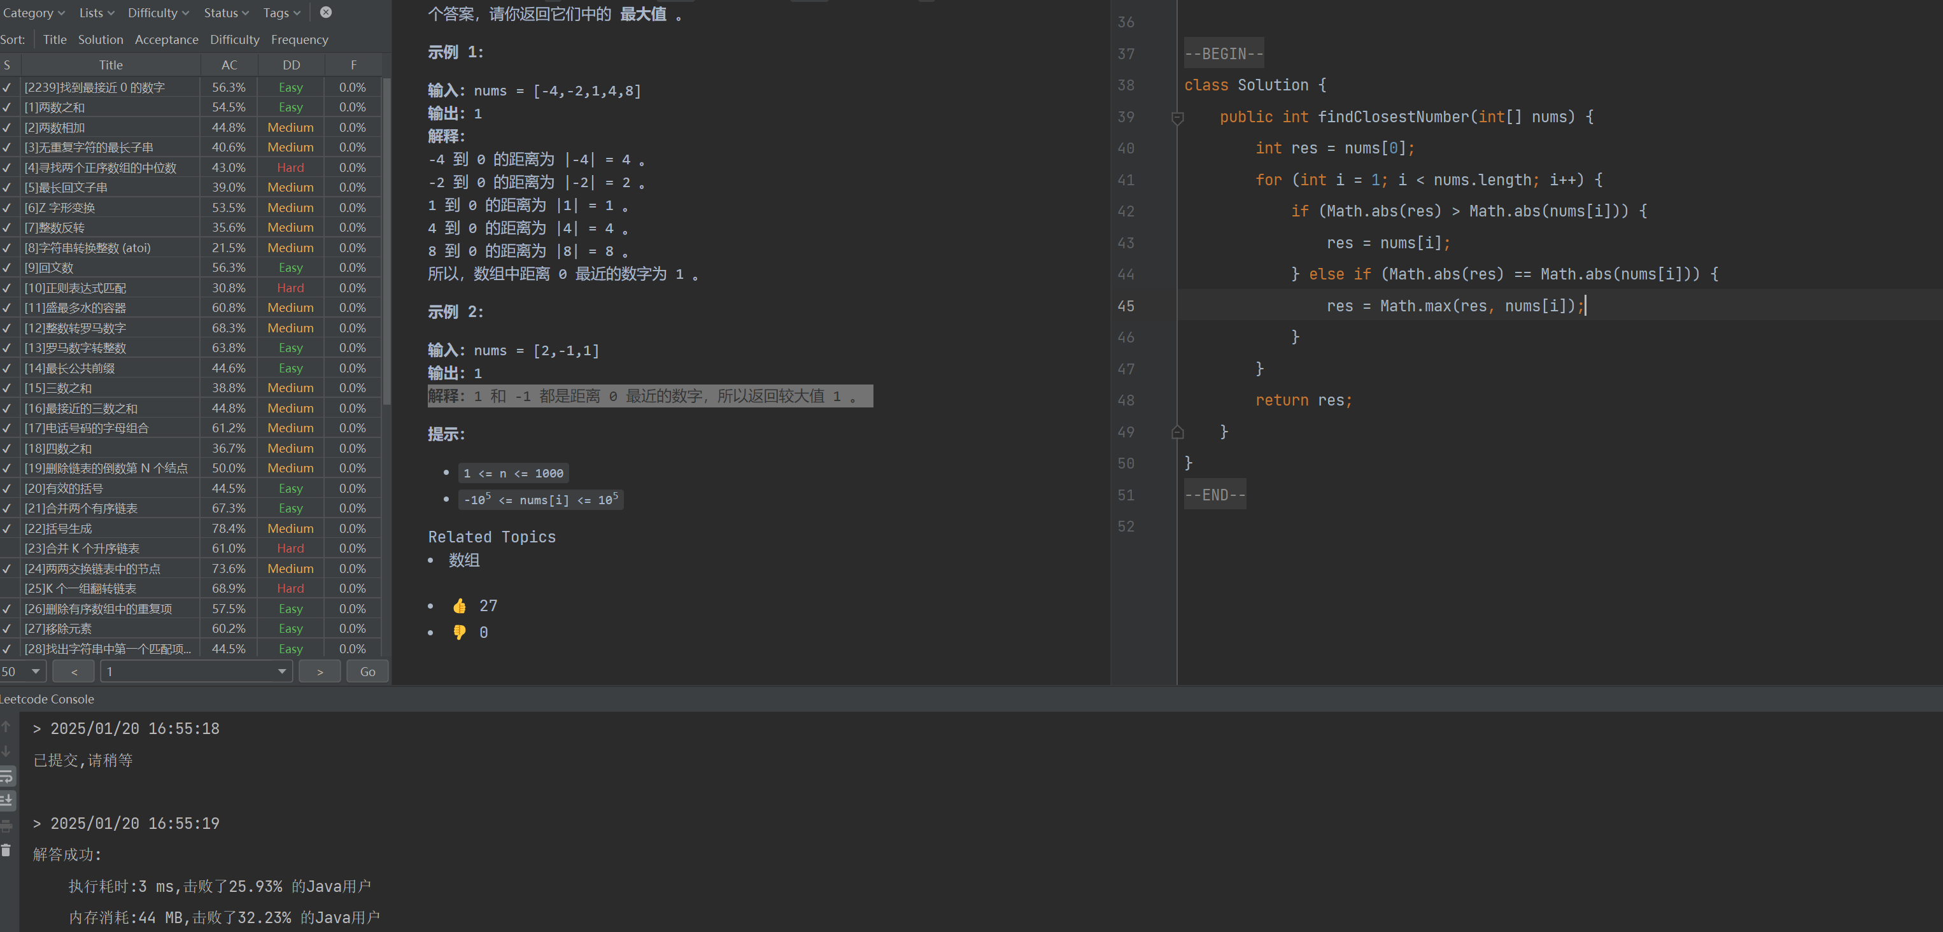Click the thumbs up icon
The image size is (1943, 932).
pyautogui.click(x=460, y=606)
